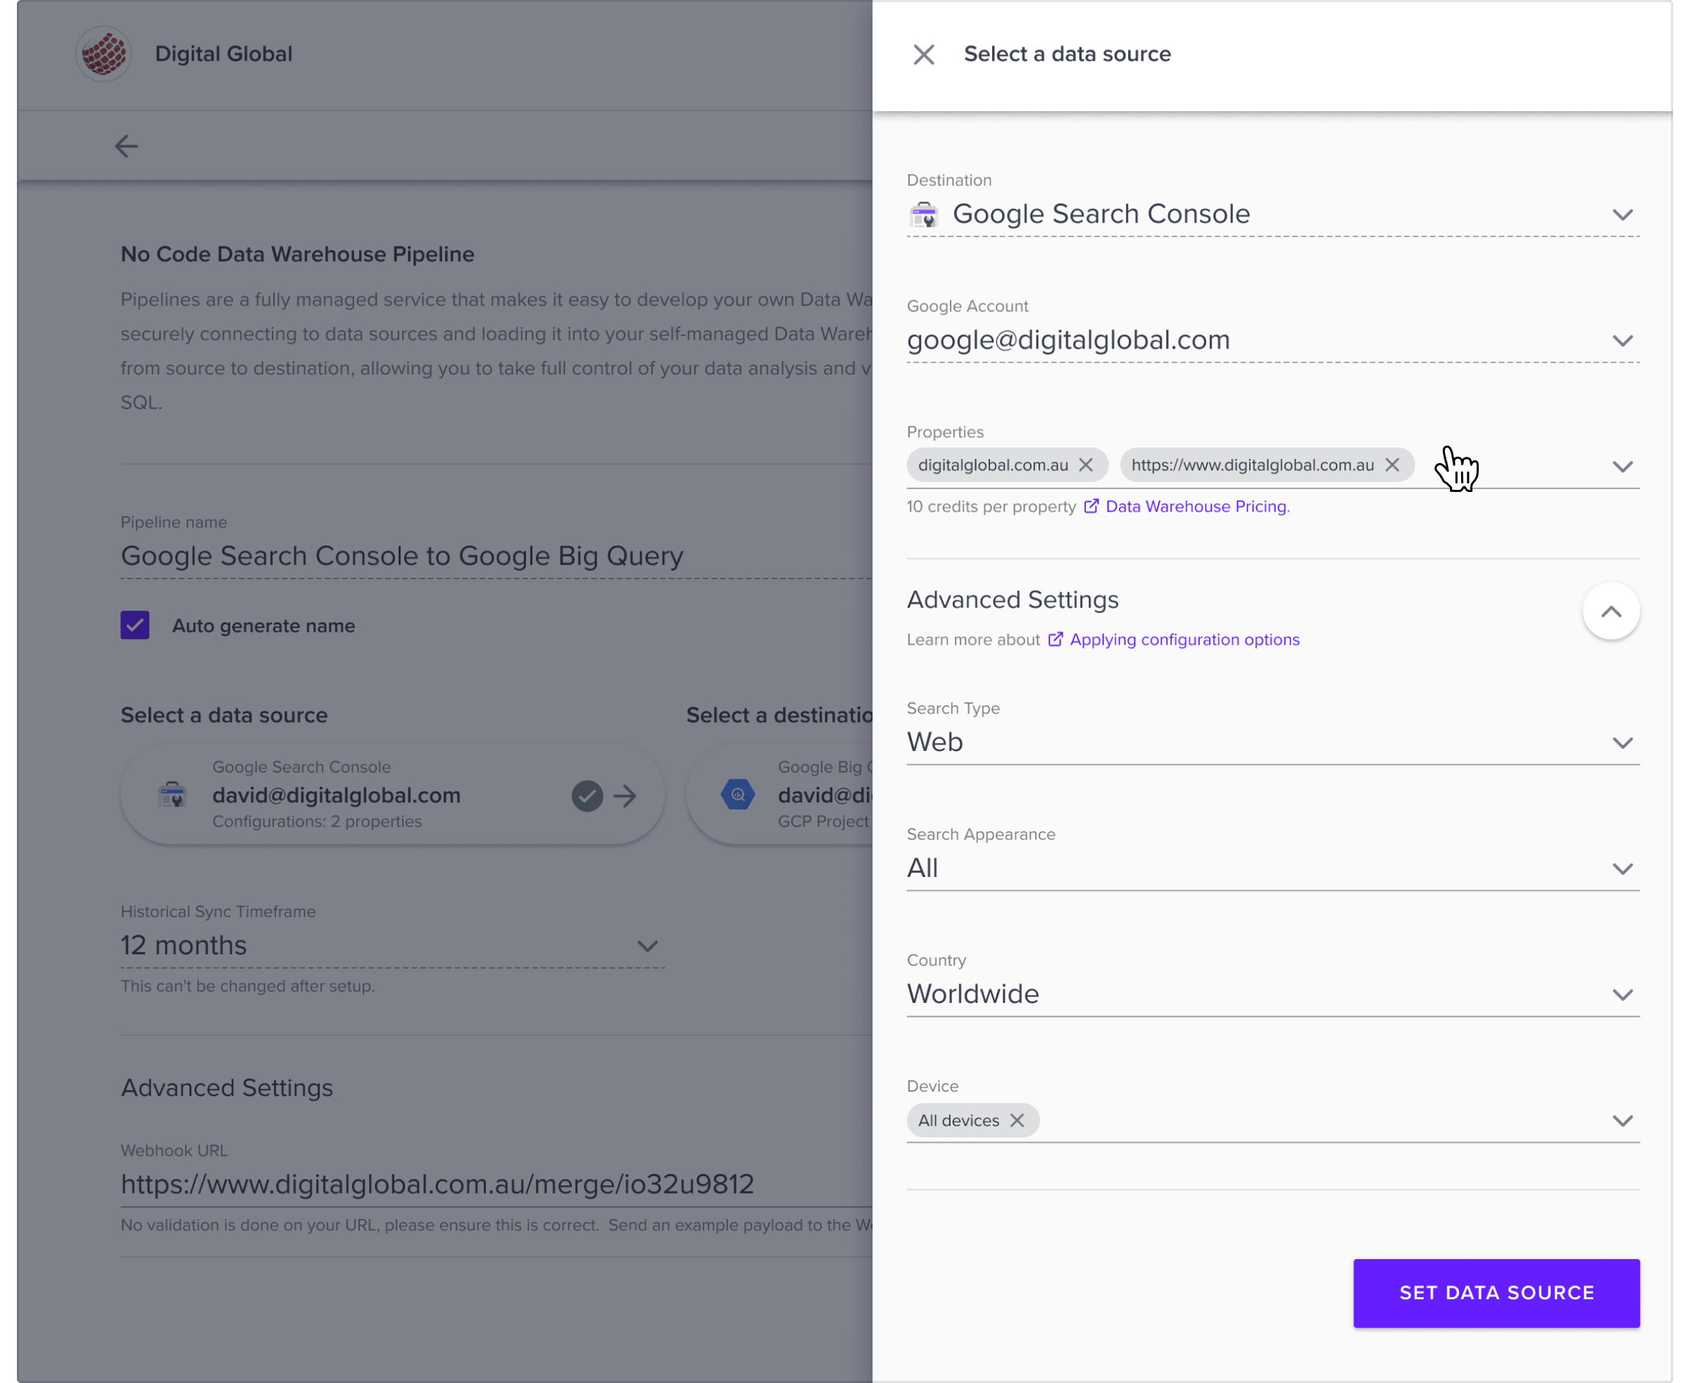Open the Historical Sync Timeframe dropdown

pos(392,946)
